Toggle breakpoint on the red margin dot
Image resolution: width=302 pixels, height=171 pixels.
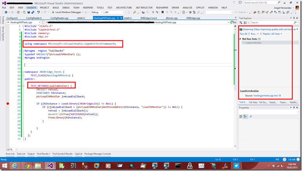[x=7, y=104]
